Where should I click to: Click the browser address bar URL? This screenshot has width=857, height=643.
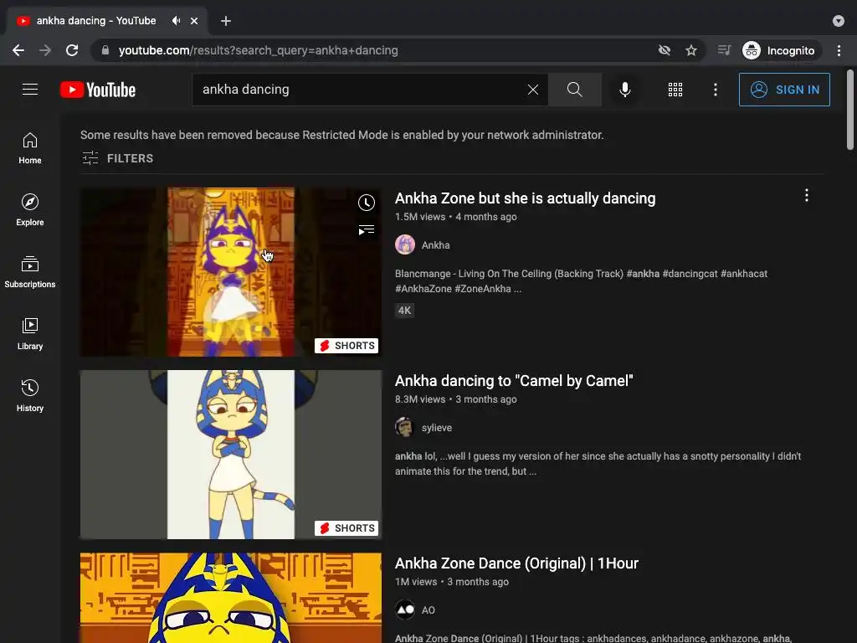(x=258, y=51)
